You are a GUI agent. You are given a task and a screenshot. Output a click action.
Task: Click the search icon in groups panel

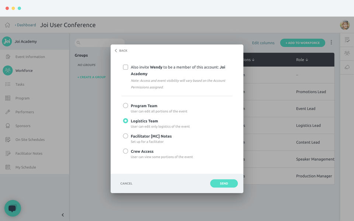click(x=79, y=43)
